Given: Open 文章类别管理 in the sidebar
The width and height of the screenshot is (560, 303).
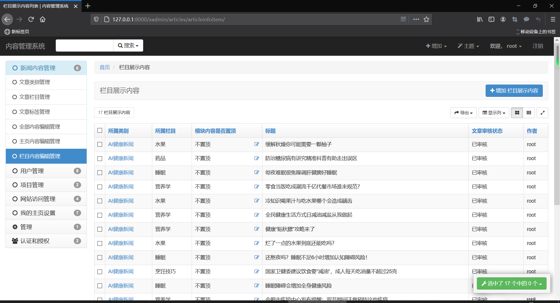Looking at the screenshot, I should coord(35,82).
